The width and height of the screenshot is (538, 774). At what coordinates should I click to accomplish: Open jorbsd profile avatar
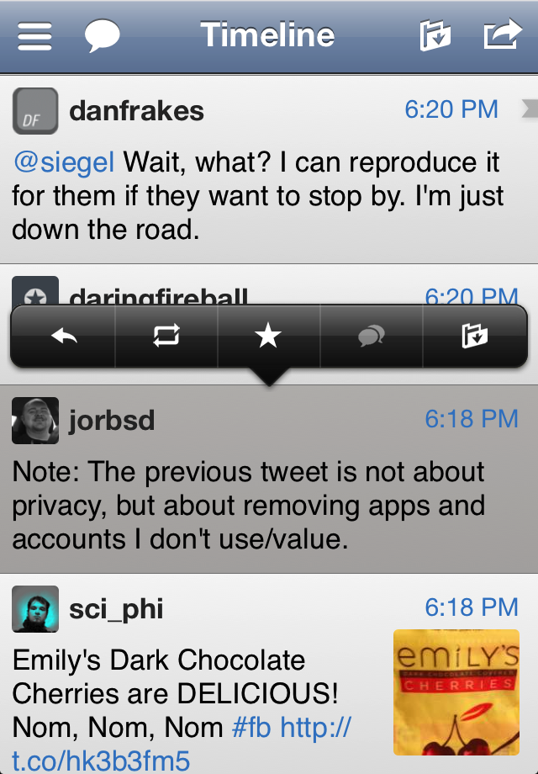[35, 420]
